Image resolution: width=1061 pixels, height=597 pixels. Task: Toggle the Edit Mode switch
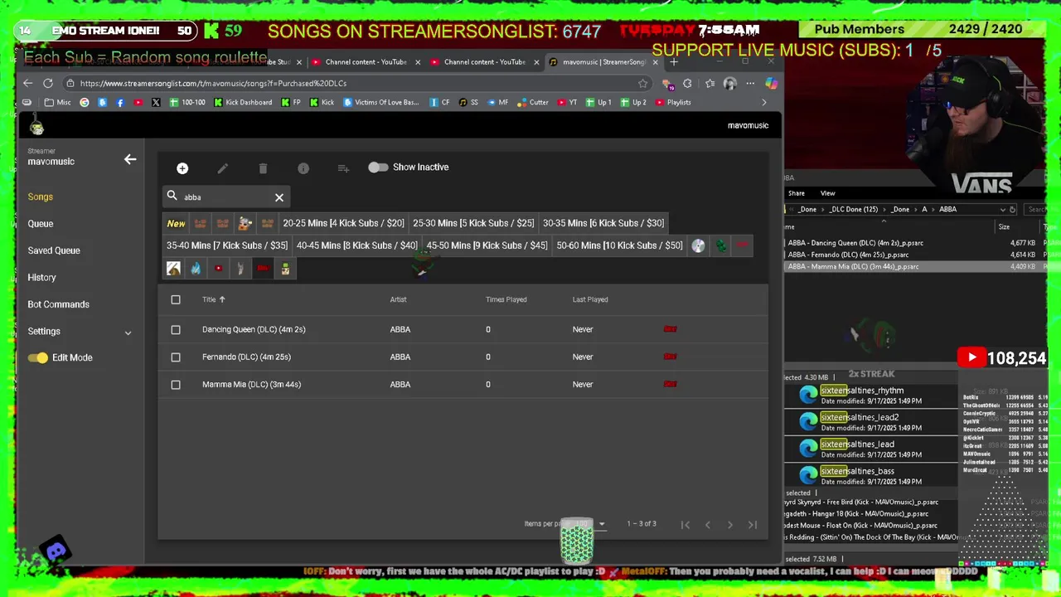(x=37, y=357)
